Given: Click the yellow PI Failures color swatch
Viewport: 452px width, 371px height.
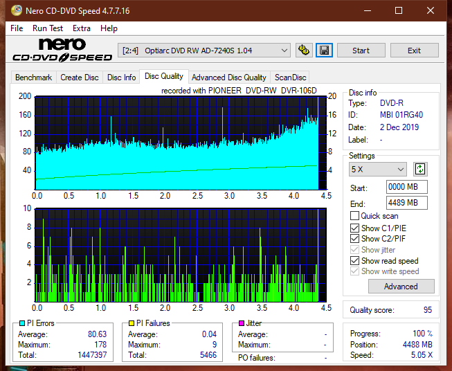Looking at the screenshot, I should point(132,323).
